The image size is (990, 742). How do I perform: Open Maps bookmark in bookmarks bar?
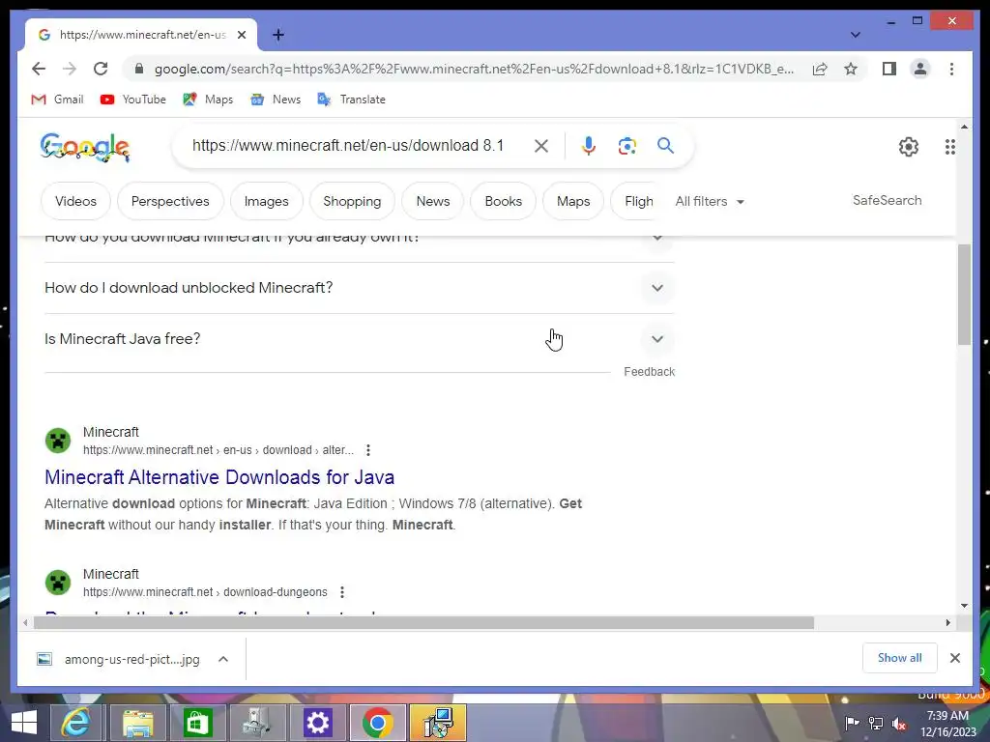click(x=208, y=100)
